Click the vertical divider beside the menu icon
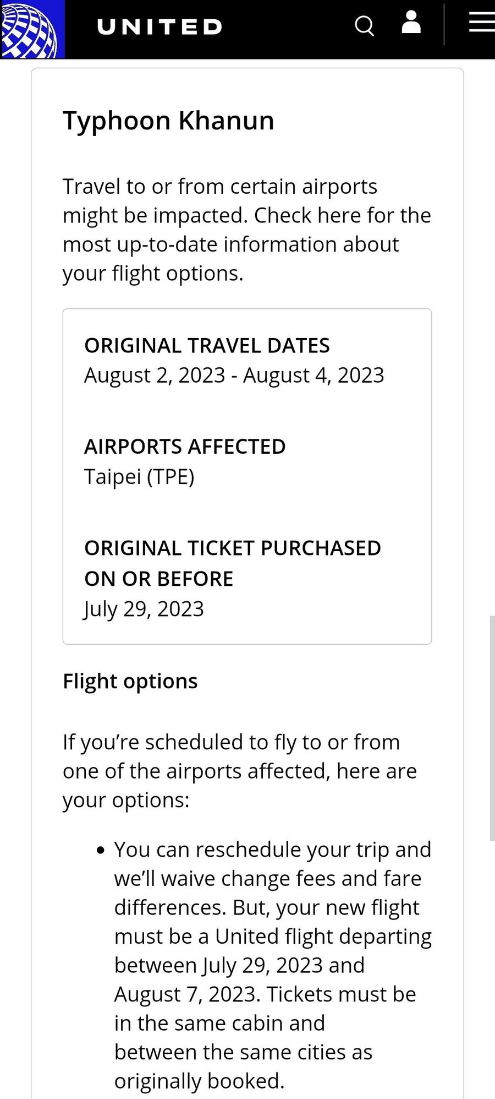Screen dimensions: 495x1099 pos(444,24)
